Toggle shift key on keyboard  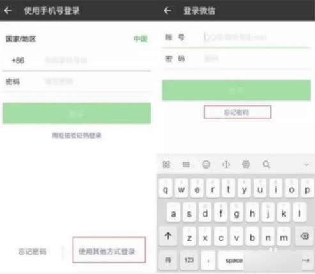(168, 236)
